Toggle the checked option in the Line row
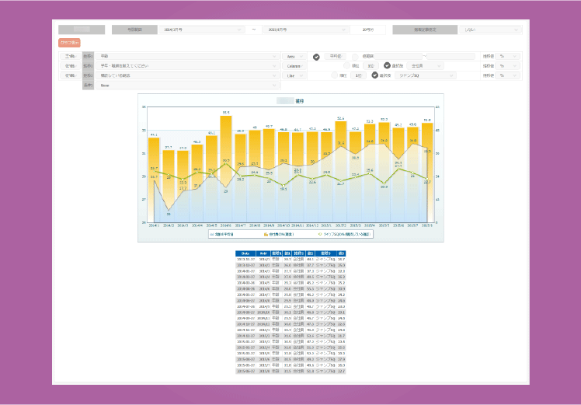This screenshot has height=405, width=581. [375, 75]
